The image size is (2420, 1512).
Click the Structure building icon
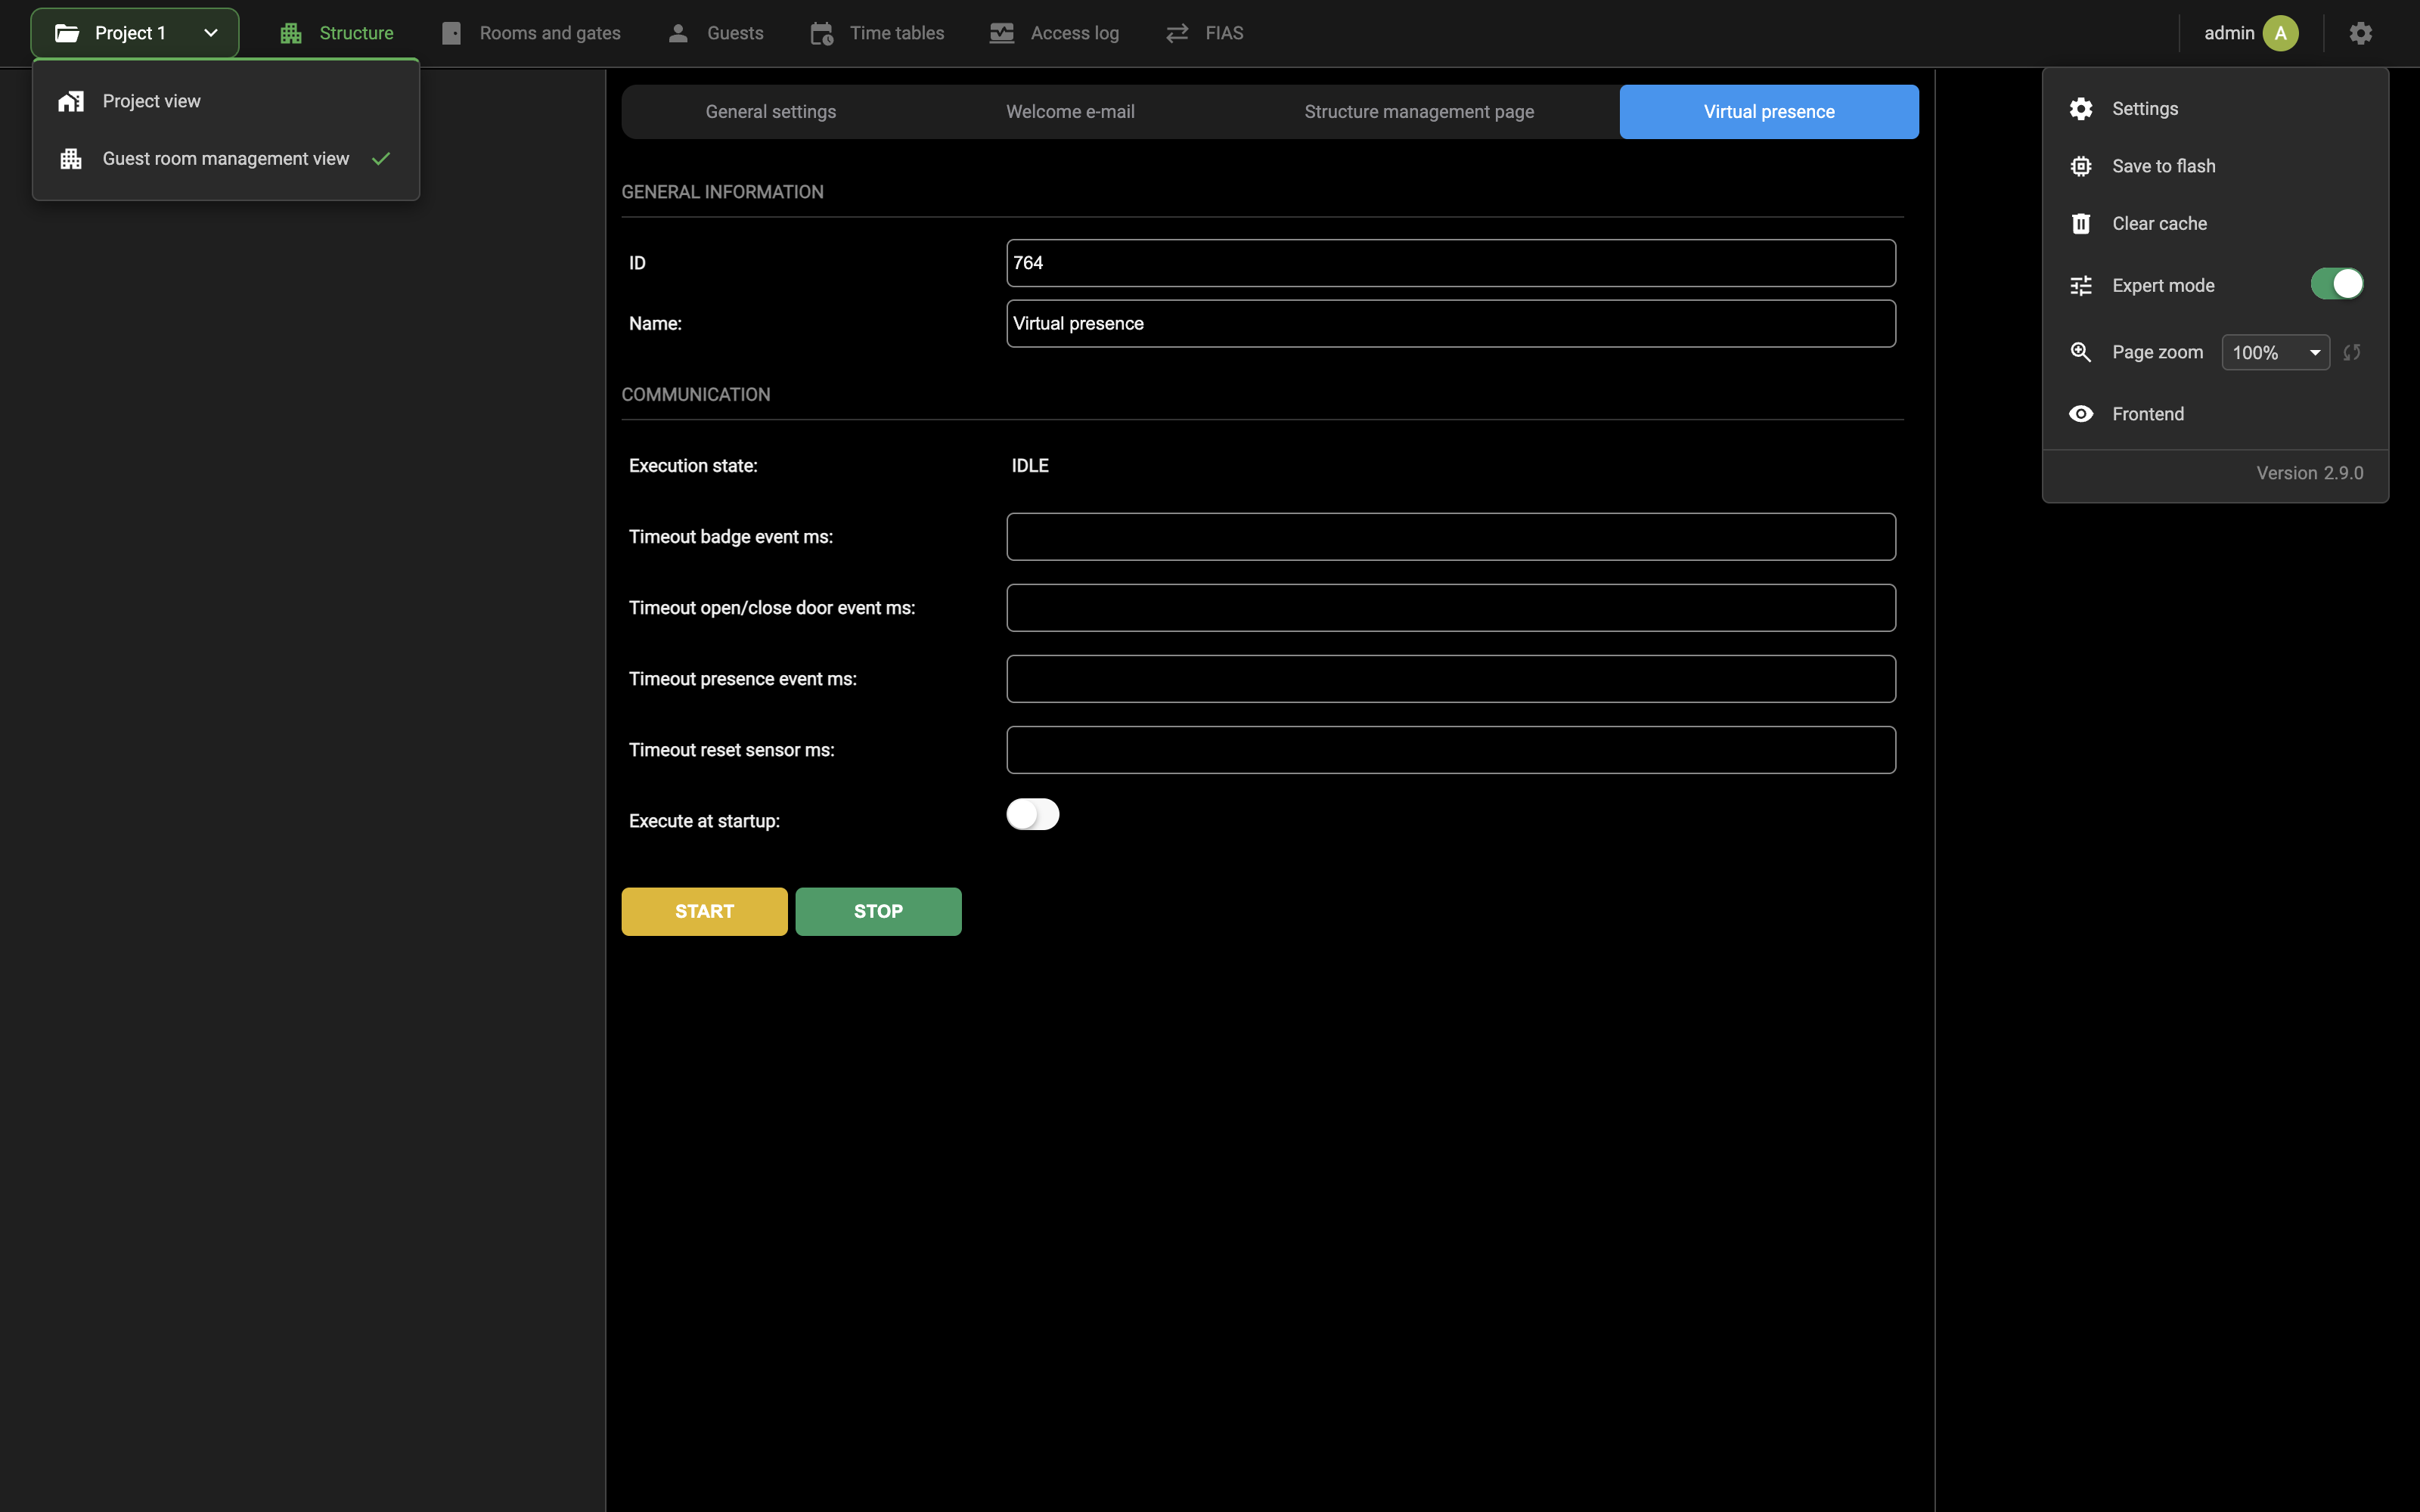coord(291,33)
